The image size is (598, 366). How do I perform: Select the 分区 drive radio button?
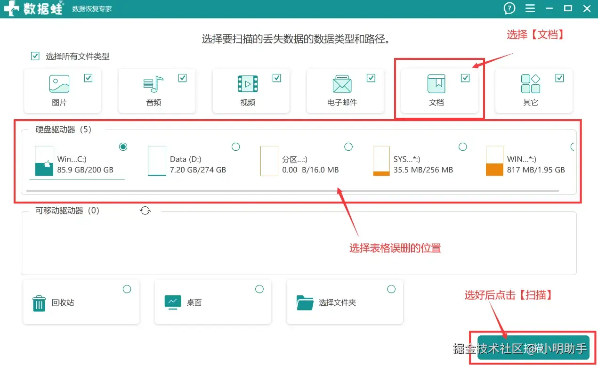coord(348,147)
